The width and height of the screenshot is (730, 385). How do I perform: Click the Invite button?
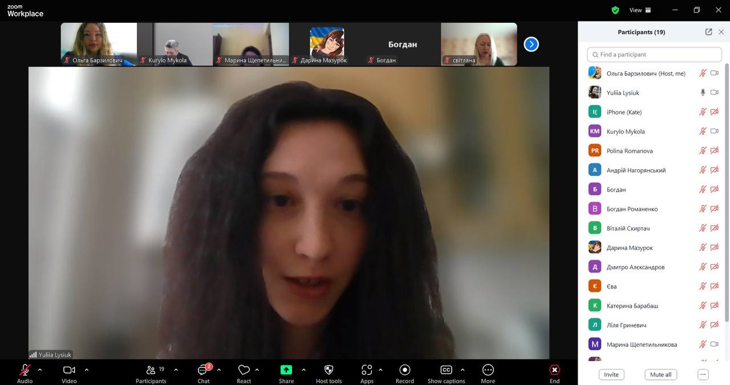tap(611, 374)
